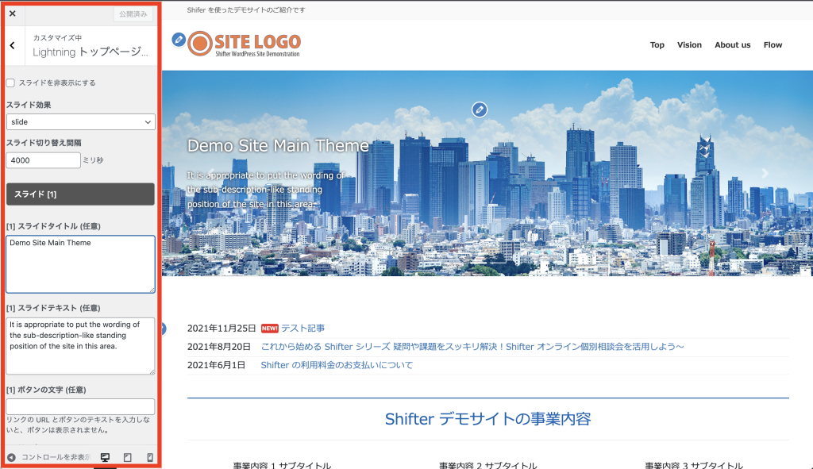The height and width of the screenshot is (469, 813).
Task: Enable the スライドを非表示にする checkbox
Action: coord(10,83)
